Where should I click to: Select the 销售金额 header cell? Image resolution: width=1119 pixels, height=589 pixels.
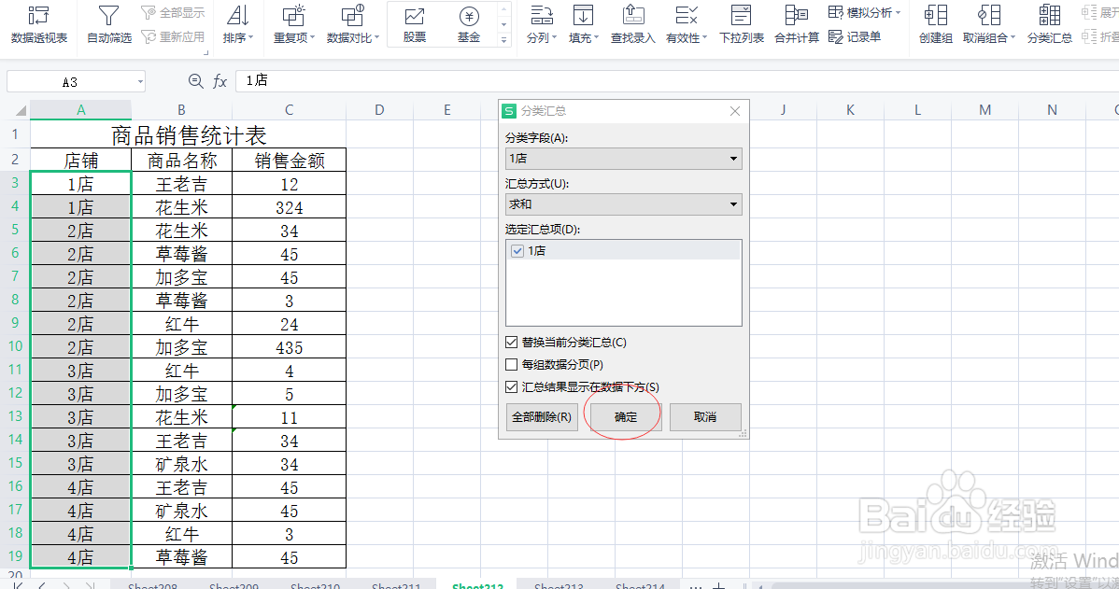(x=289, y=161)
